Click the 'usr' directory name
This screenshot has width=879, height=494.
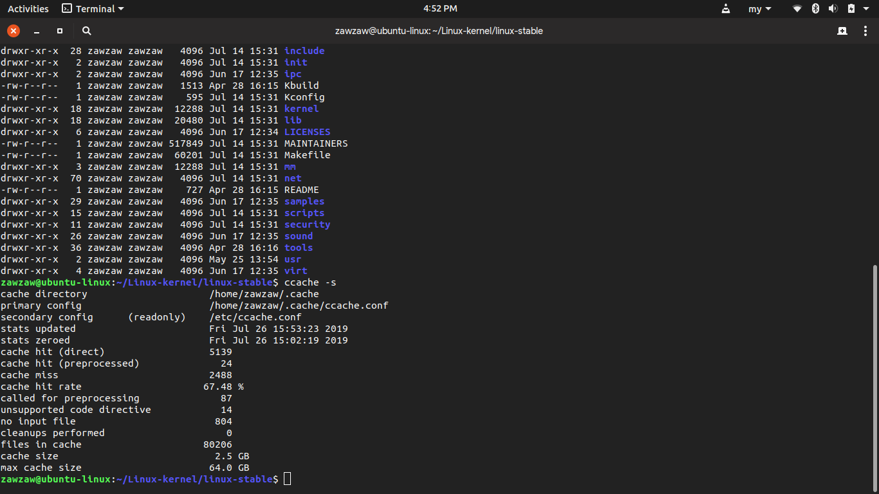(293, 259)
